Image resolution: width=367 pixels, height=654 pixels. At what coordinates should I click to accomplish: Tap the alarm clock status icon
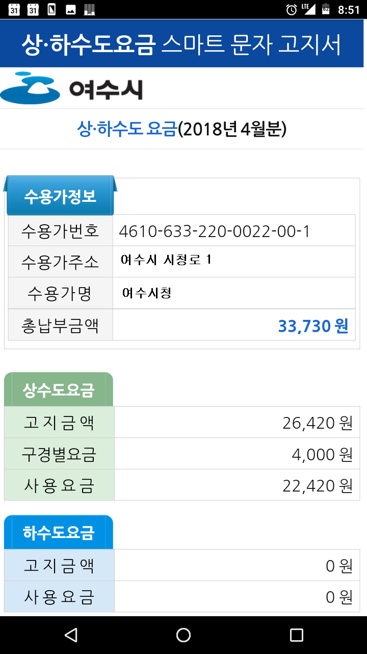pyautogui.click(x=292, y=10)
